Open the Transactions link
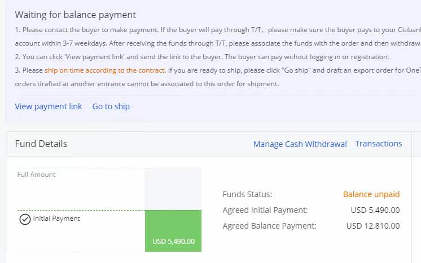The height and width of the screenshot is (263, 421). point(379,144)
